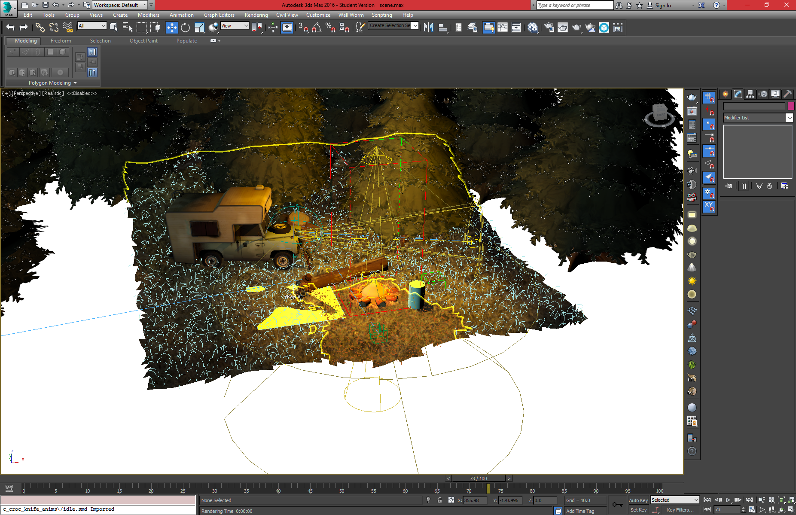Go to end of animation

[749, 500]
